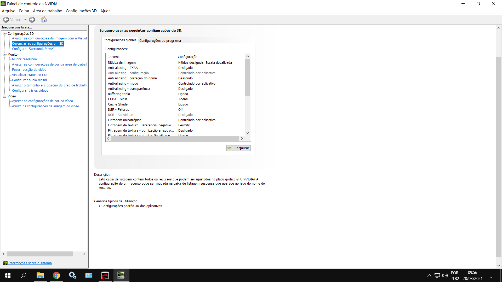
Task: Show hidden tray icons chevron
Action: point(429,275)
